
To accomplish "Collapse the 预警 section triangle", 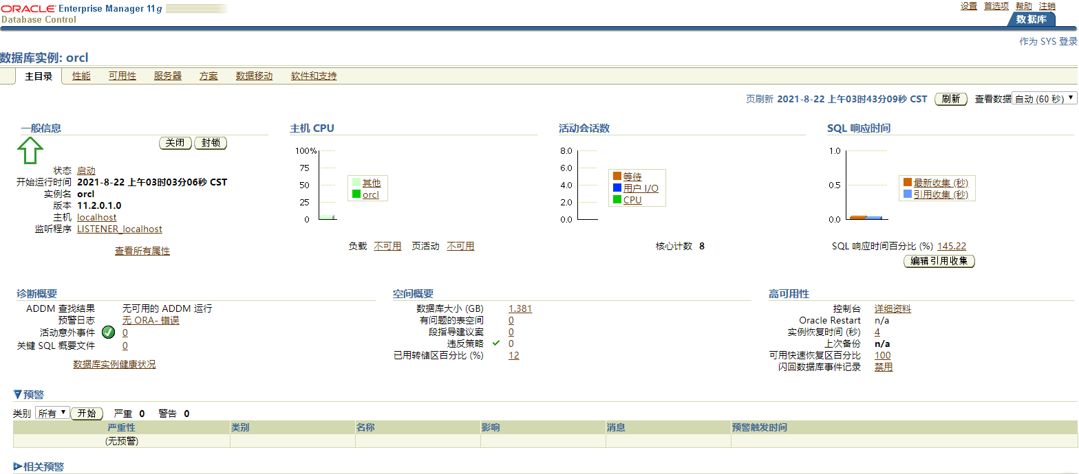I will (x=18, y=394).
